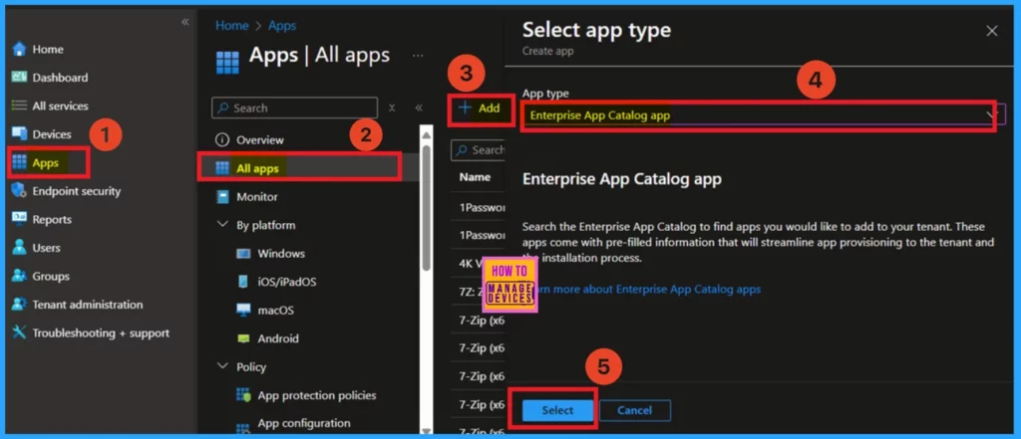Select Monitor in apps menu
The height and width of the screenshot is (439, 1021).
coord(257,197)
